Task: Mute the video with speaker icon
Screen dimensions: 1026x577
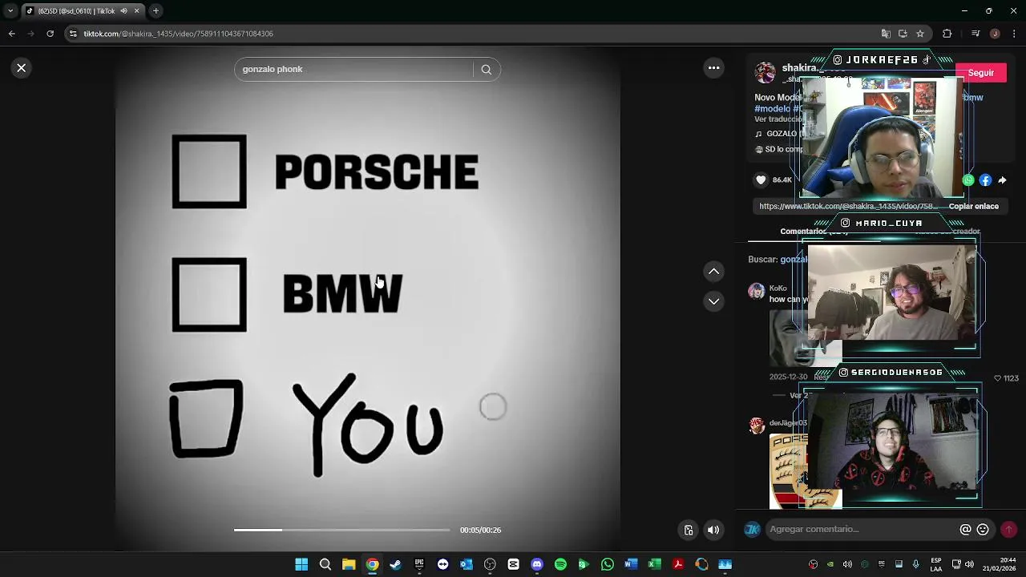Action: pos(713,530)
